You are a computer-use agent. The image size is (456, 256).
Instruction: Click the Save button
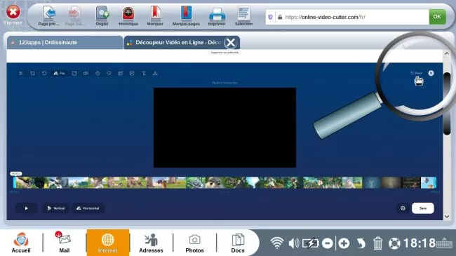click(x=423, y=208)
